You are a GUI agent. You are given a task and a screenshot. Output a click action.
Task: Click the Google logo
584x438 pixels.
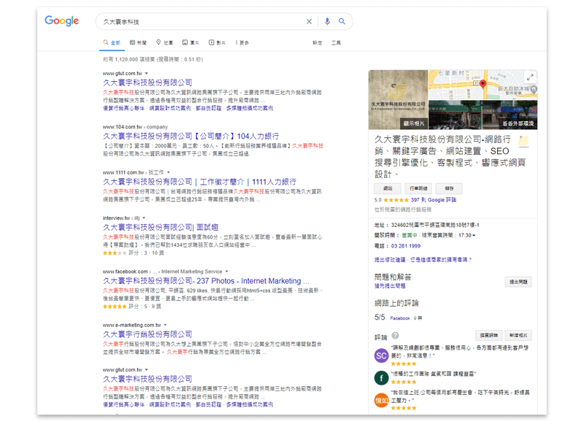coord(62,21)
